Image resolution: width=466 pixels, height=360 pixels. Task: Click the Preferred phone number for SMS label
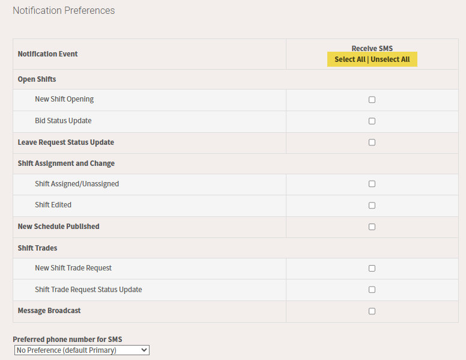(67, 339)
